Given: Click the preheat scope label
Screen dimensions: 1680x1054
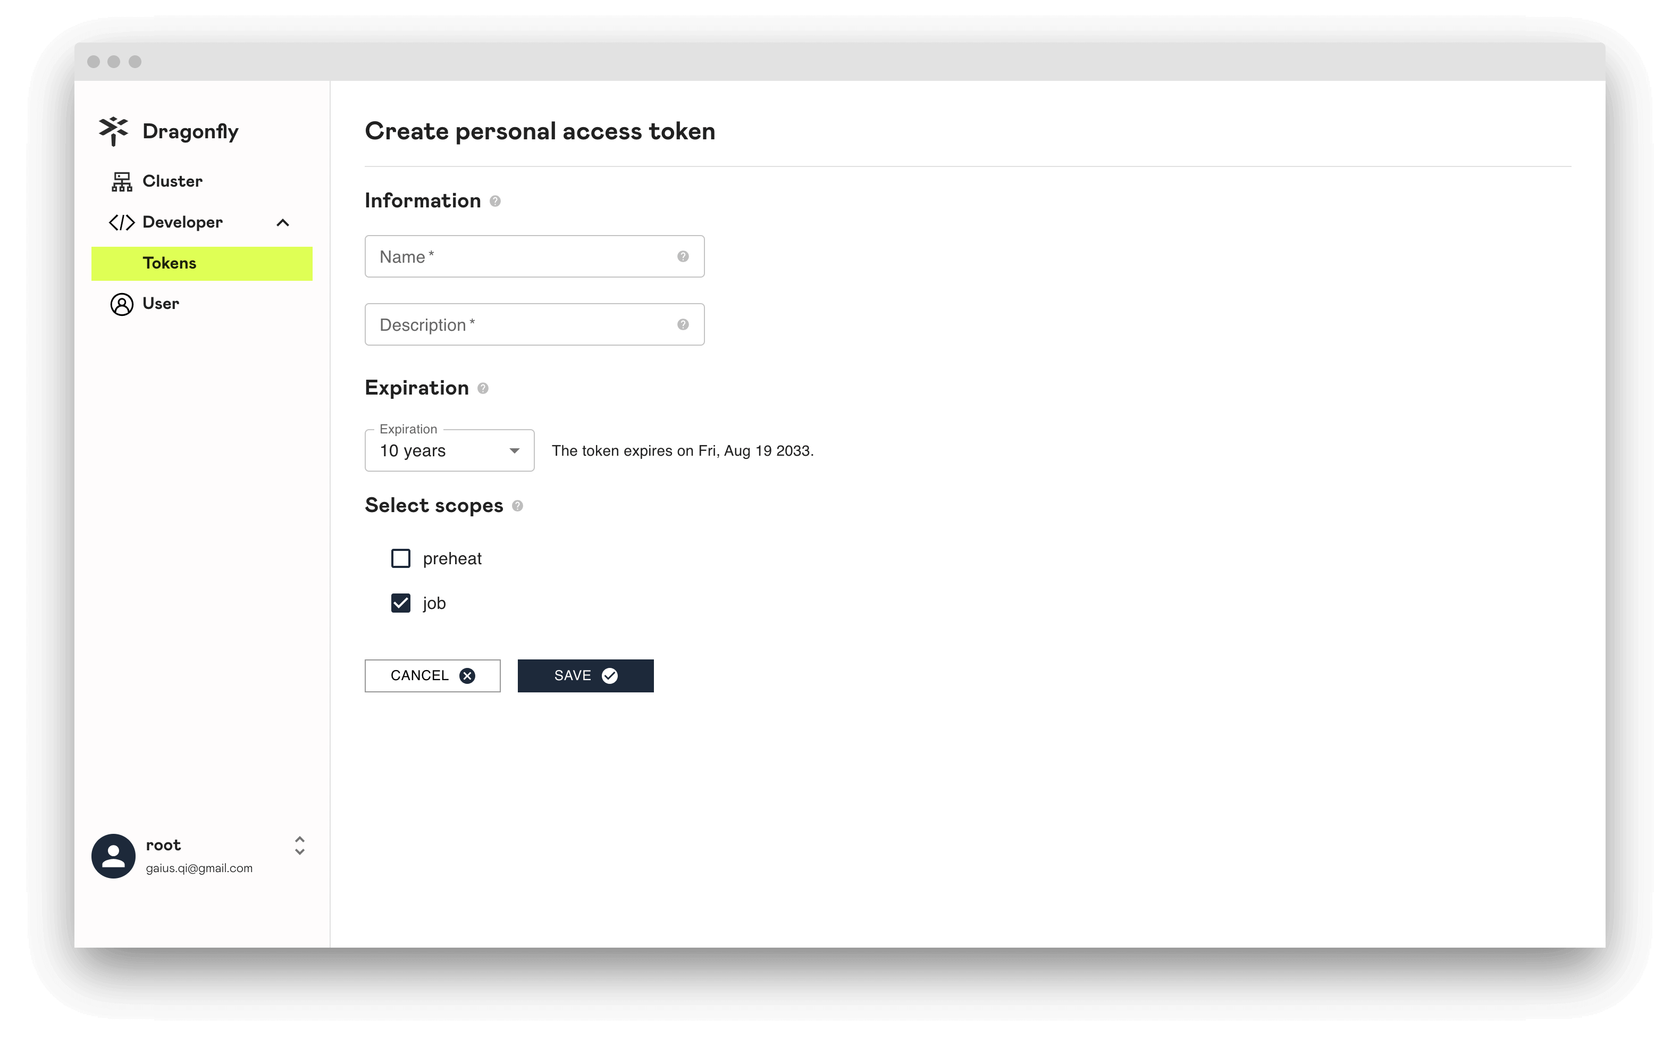Looking at the screenshot, I should tap(452, 559).
